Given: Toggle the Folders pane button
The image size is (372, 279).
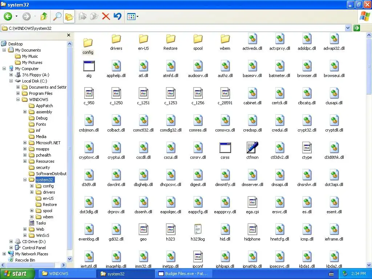Looking at the screenshot, I should click(69, 17).
